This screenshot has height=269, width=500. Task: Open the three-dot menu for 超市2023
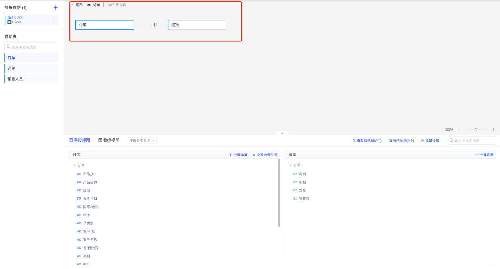tap(54, 20)
